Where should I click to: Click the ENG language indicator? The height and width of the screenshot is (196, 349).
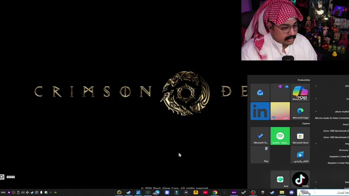pos(3,192)
